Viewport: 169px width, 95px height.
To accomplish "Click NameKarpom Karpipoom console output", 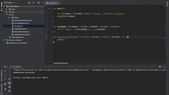I will (24, 73).
